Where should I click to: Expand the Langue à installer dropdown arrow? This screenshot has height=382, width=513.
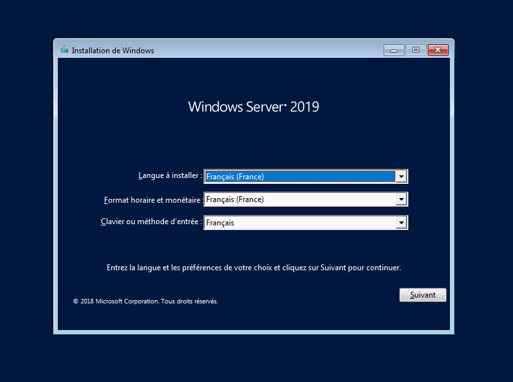click(x=401, y=177)
